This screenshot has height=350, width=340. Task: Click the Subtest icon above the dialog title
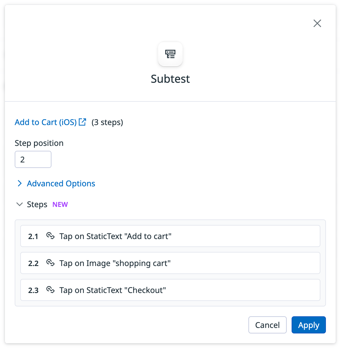tap(170, 54)
